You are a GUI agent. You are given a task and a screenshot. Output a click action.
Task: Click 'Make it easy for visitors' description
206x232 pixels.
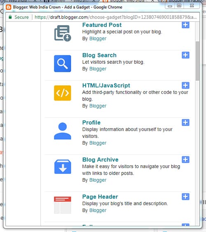(x=131, y=170)
